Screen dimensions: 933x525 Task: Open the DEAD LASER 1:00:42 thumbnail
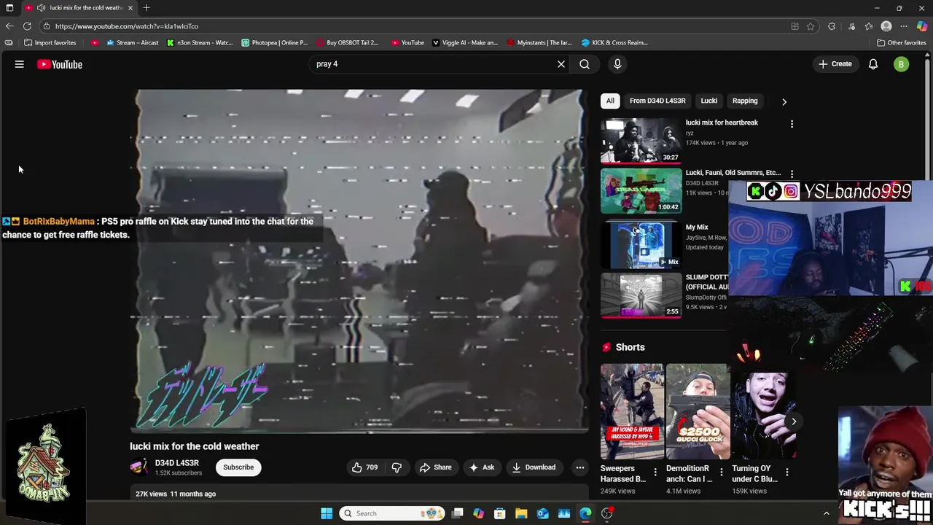coord(641,191)
